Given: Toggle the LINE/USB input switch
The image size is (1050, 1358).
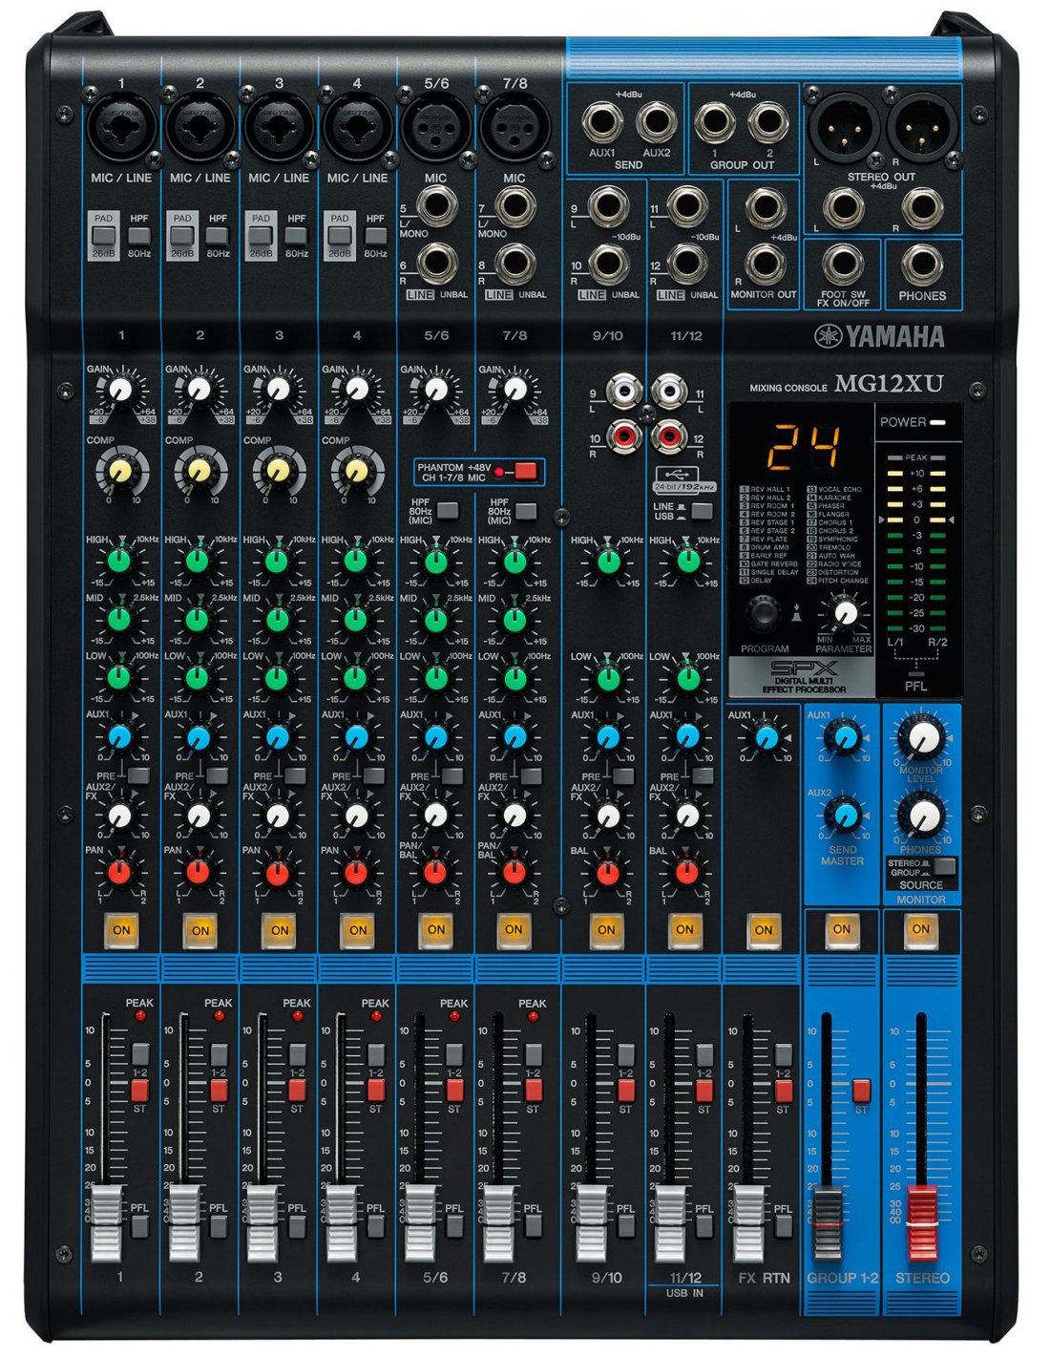Looking at the screenshot, I should pyautogui.click(x=702, y=511).
